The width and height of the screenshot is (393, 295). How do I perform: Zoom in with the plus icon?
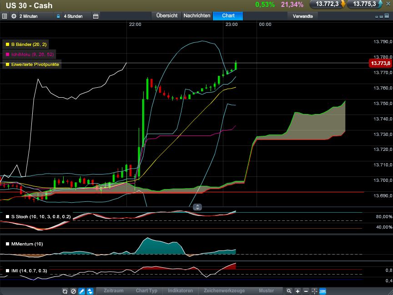297,291
